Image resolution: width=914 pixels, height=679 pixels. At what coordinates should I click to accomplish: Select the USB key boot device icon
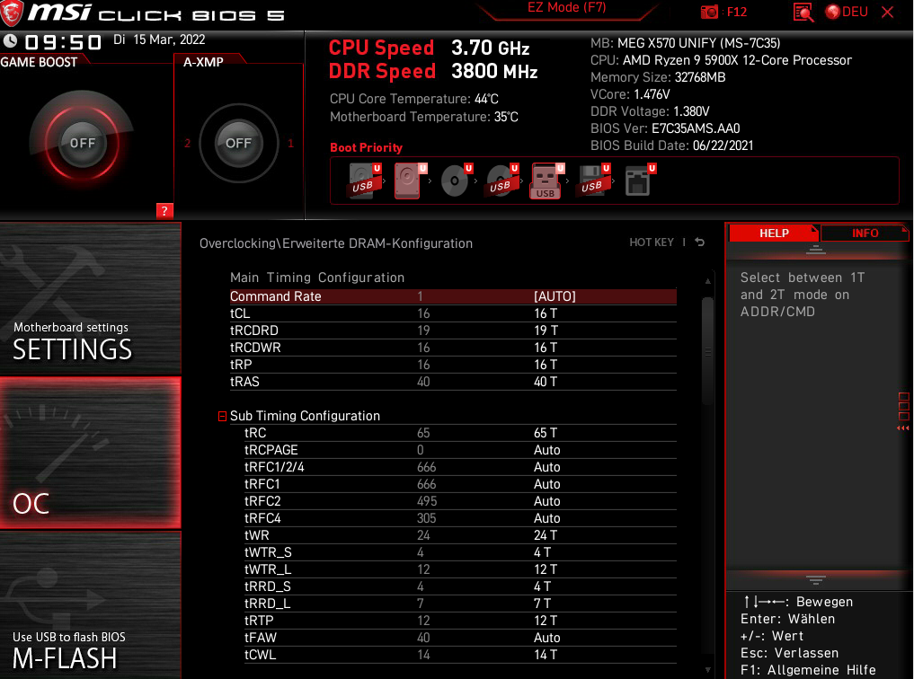546,181
